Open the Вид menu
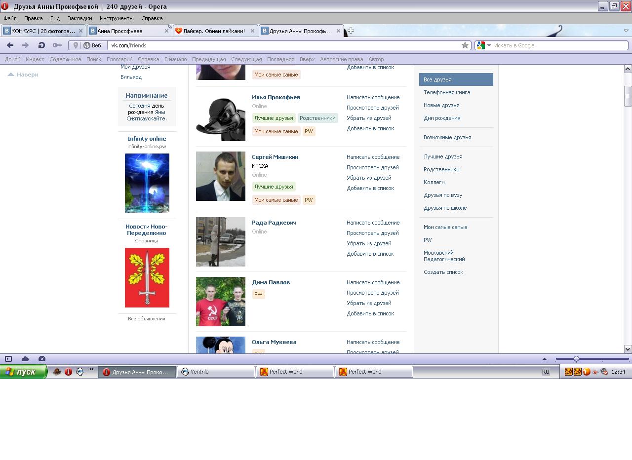 pos(55,18)
